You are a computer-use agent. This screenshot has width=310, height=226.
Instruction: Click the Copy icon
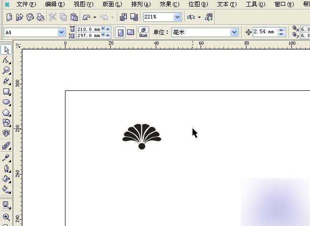64,17
